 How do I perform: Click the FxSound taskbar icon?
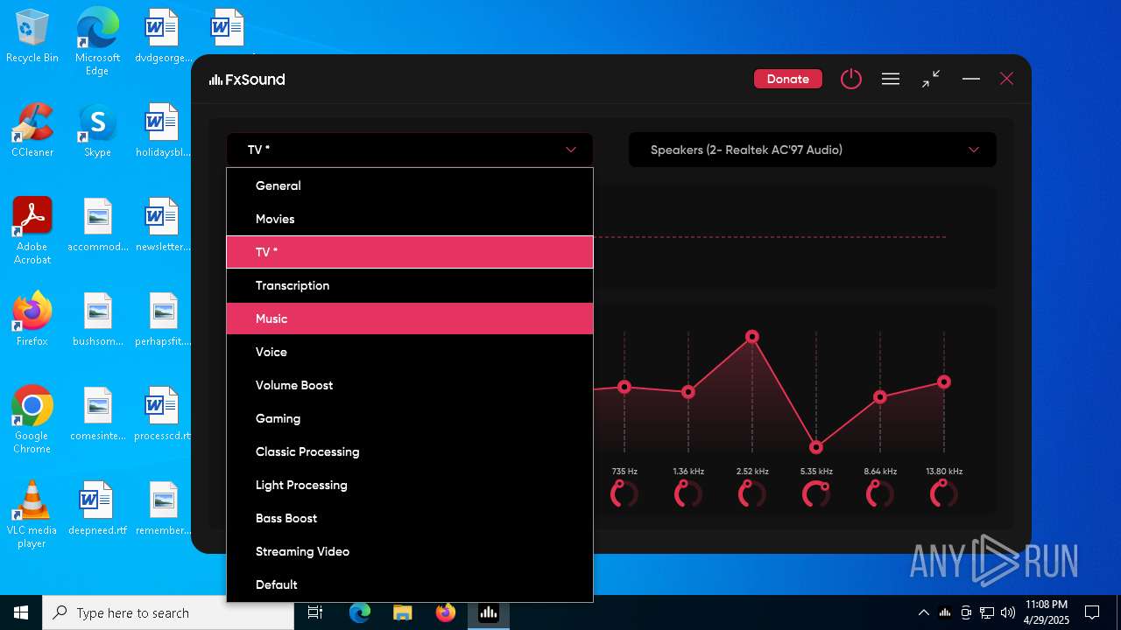(x=489, y=612)
